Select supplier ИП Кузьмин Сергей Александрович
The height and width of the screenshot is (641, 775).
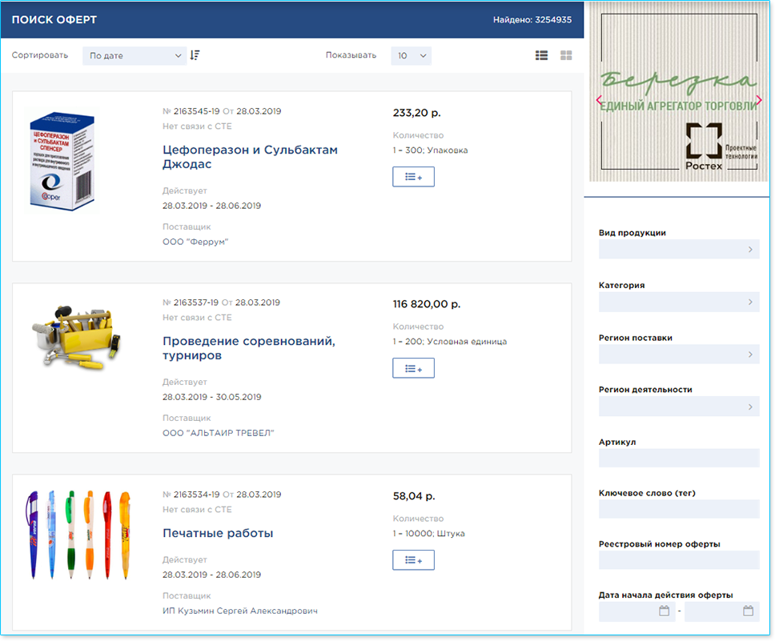click(239, 611)
